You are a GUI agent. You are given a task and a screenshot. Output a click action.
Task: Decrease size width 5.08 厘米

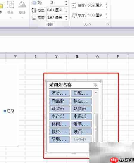click(107, 17)
